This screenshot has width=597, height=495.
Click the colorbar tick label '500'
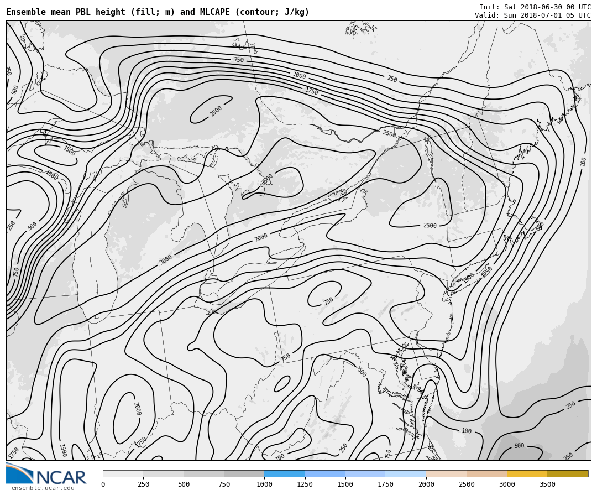coord(184,484)
